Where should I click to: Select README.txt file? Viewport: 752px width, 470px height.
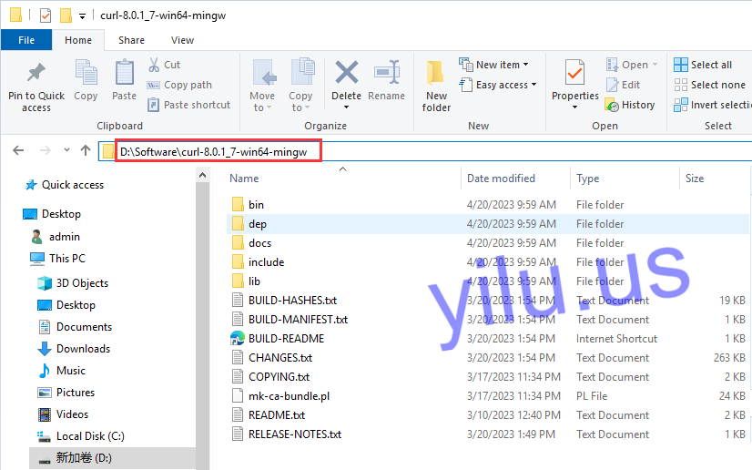tap(487, 415)
